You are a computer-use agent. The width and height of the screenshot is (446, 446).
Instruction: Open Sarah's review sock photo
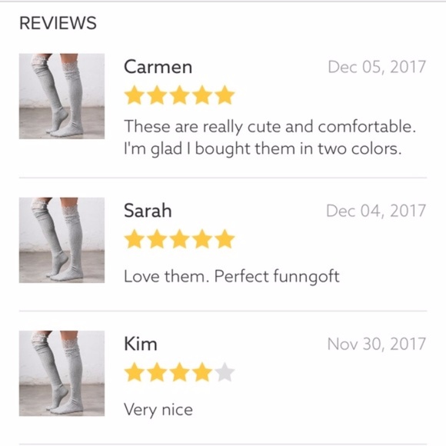62,240
